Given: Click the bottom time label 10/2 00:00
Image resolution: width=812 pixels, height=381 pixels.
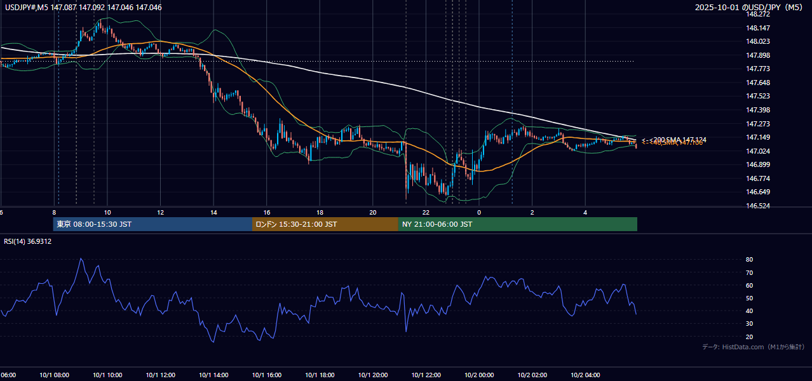Looking at the screenshot, I should pos(479,375).
